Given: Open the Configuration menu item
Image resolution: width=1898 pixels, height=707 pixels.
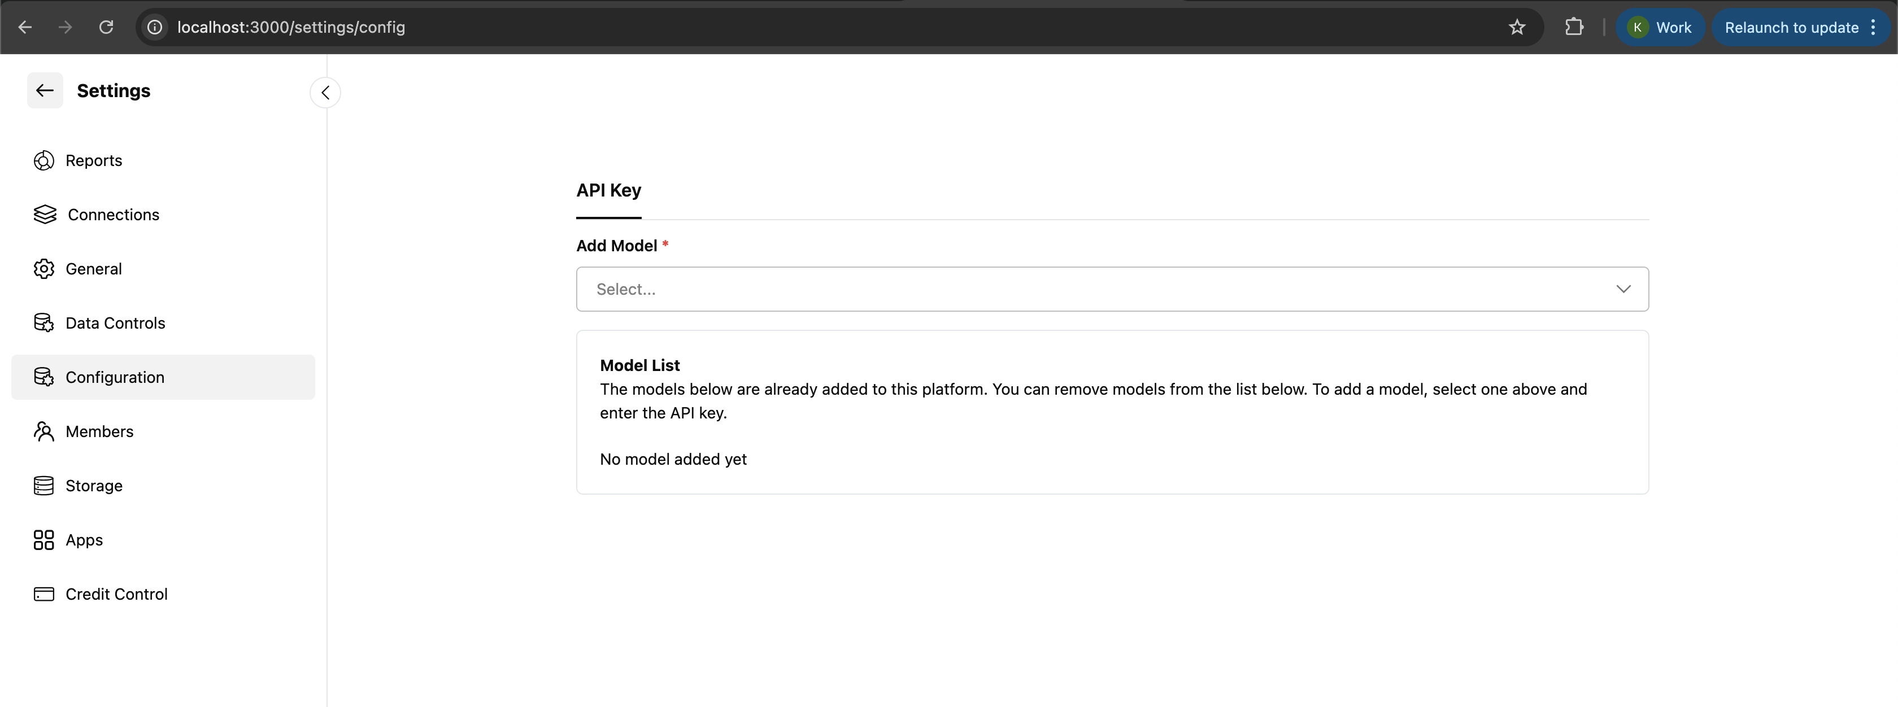Looking at the screenshot, I should 115,377.
